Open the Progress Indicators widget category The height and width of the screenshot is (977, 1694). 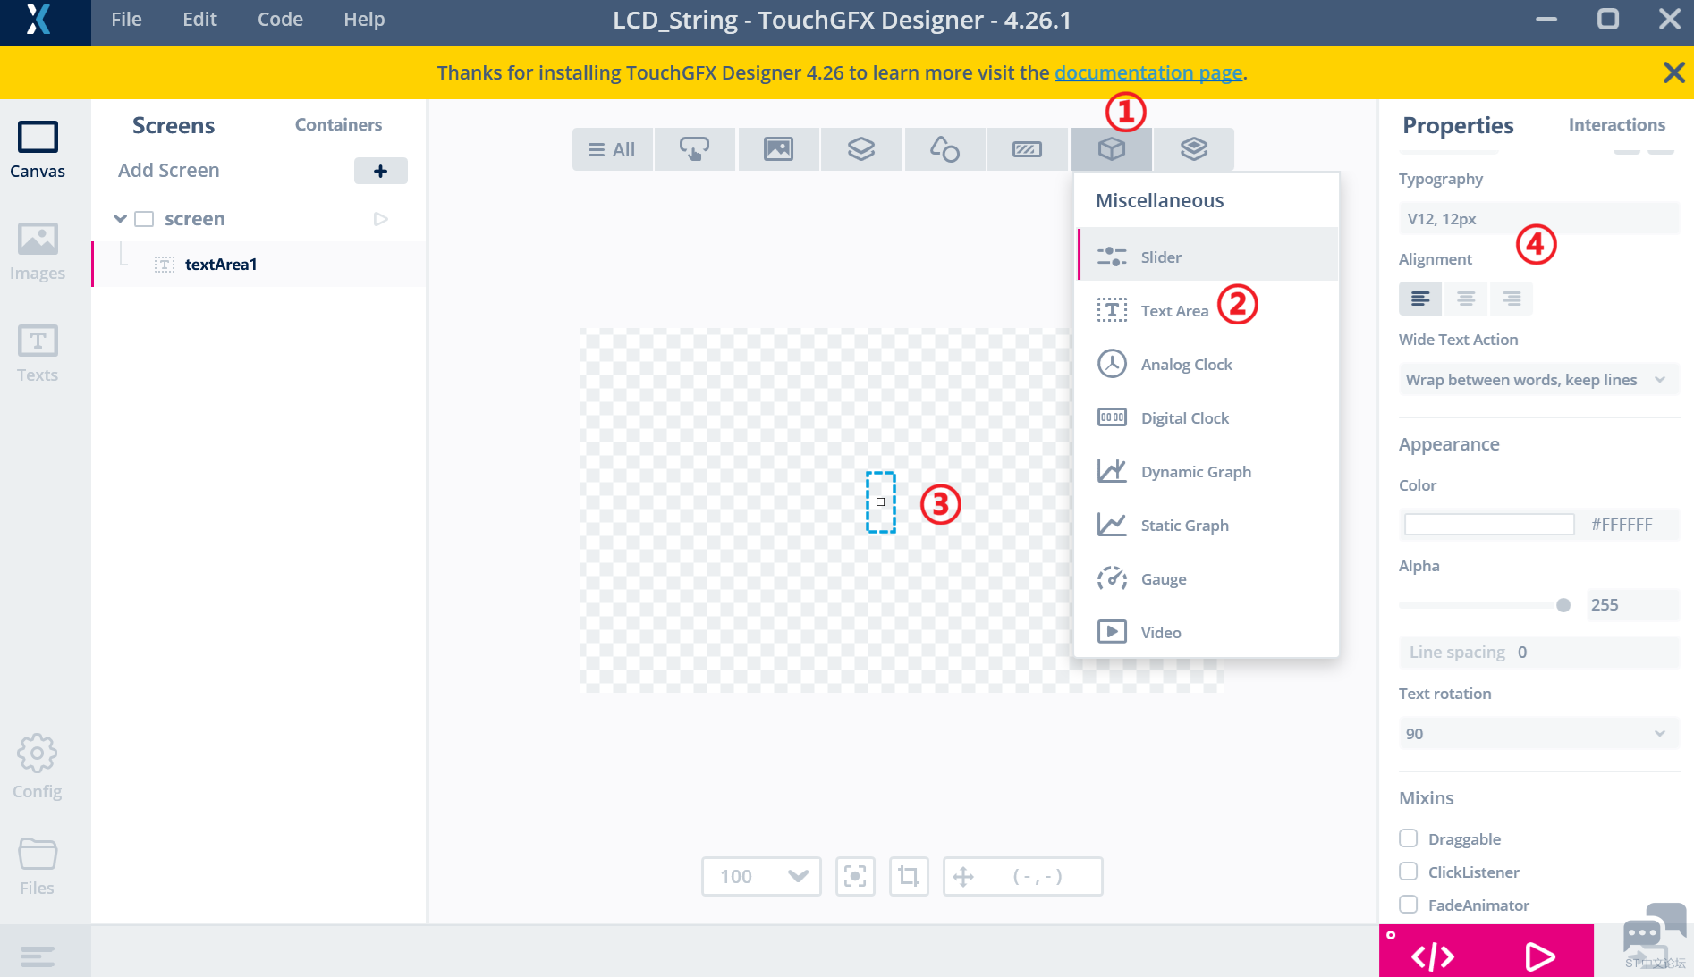(1028, 149)
